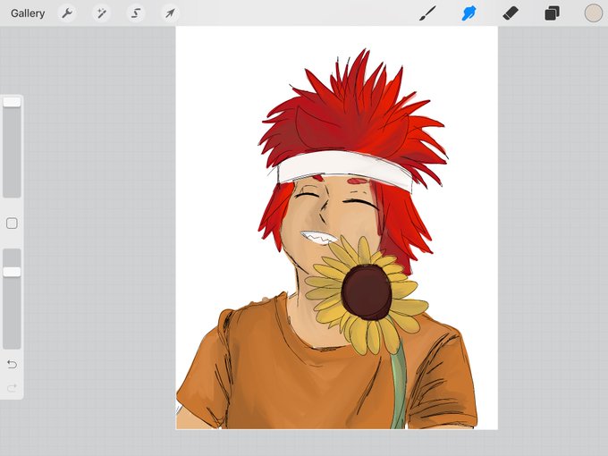
Task: Activate the Selection tool
Action: pyautogui.click(x=136, y=13)
